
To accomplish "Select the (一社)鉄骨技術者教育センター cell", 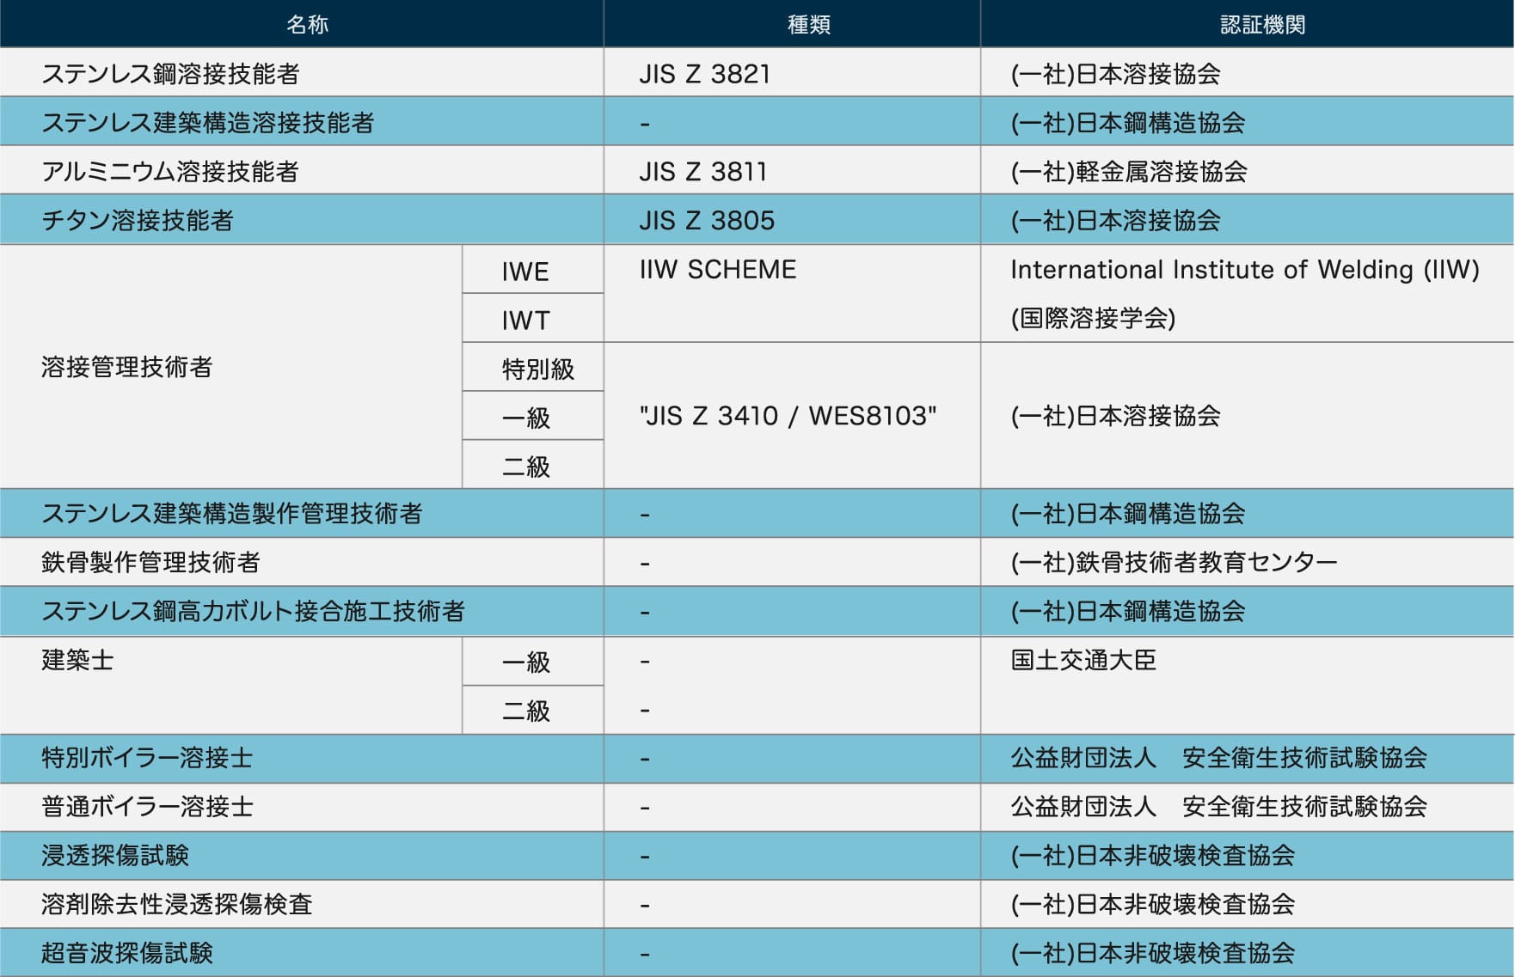I will 1248,563.
